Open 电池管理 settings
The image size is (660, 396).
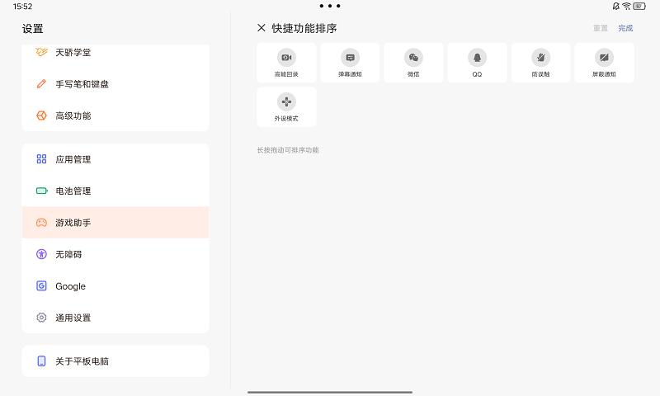pyautogui.click(x=115, y=191)
